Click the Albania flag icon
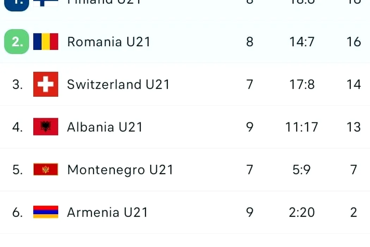Viewport: 370px width, 247px height. click(45, 127)
